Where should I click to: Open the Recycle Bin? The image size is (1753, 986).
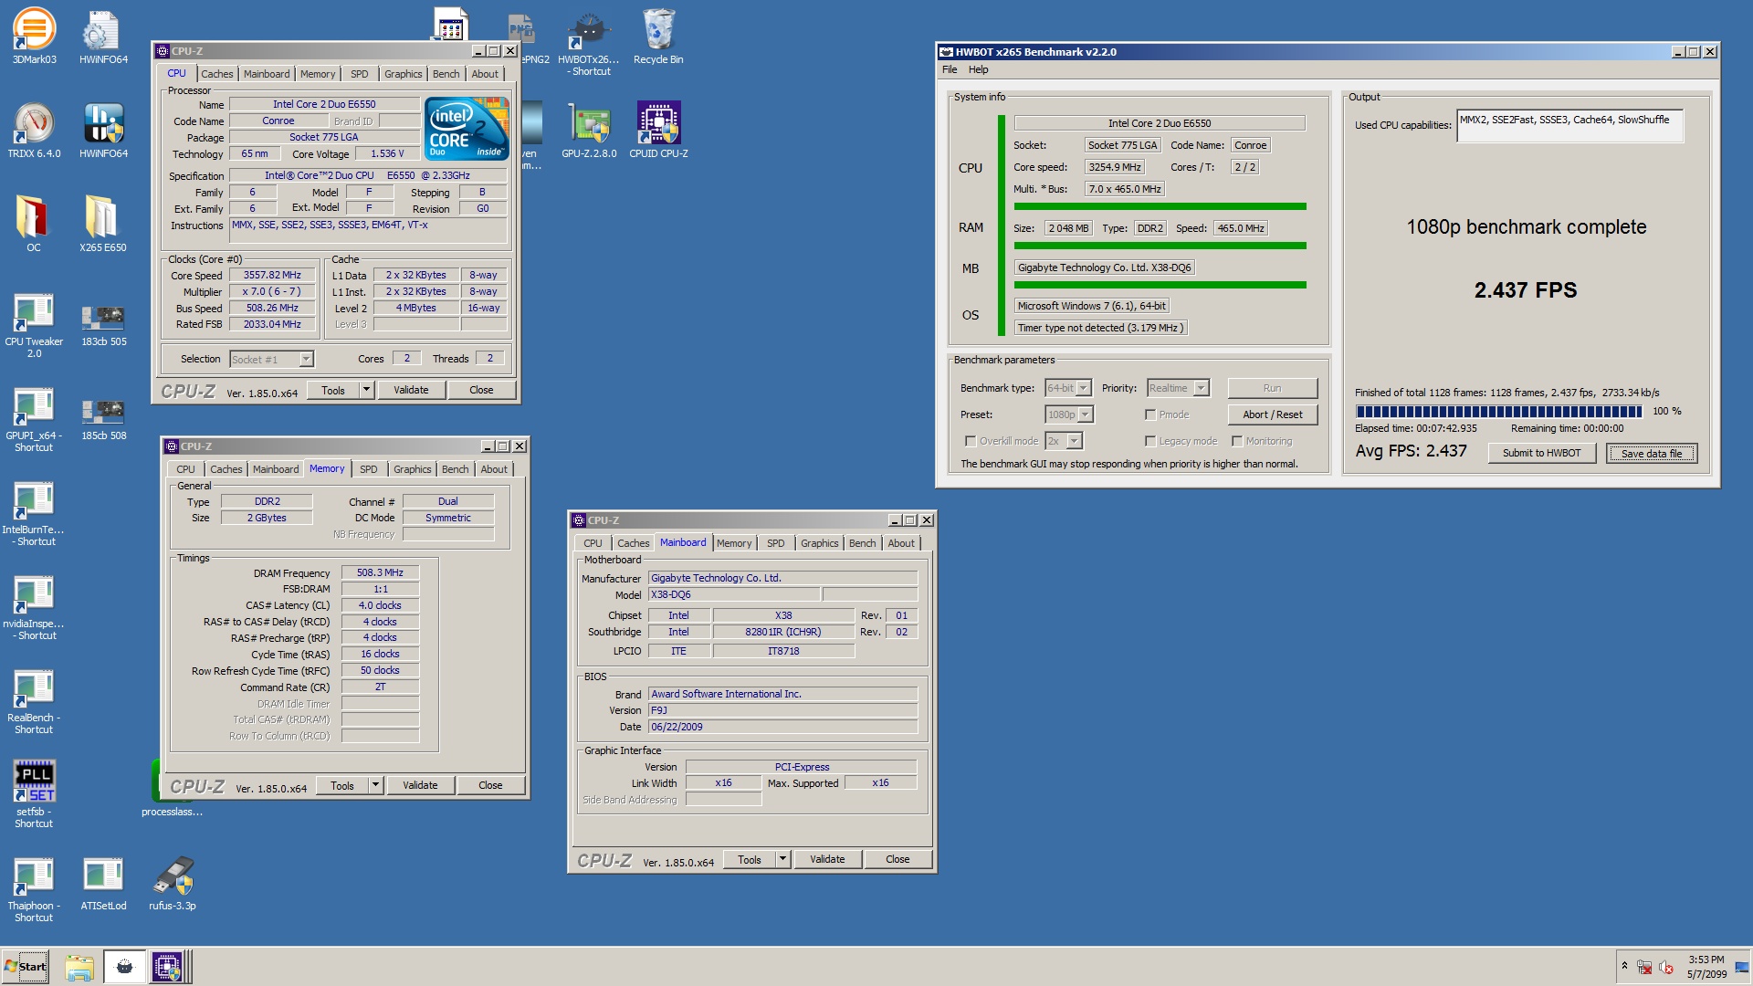pos(658,37)
